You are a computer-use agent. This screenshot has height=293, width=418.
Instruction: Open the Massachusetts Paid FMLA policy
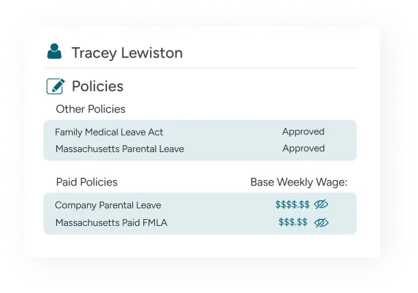111,222
